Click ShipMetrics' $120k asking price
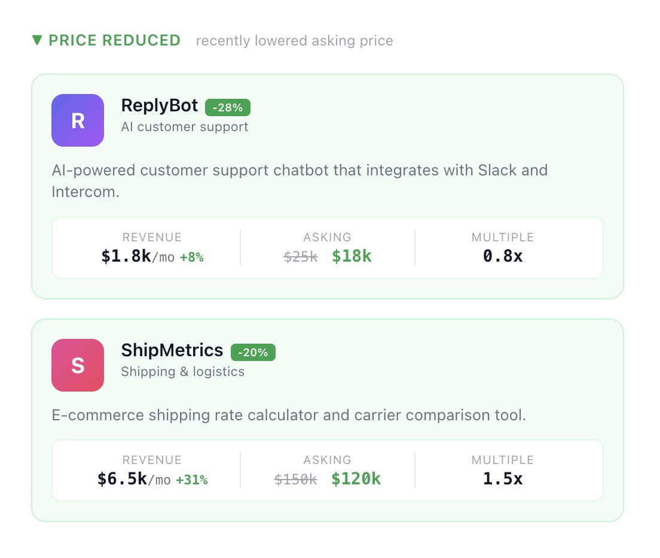The height and width of the screenshot is (558, 660). pos(356,479)
